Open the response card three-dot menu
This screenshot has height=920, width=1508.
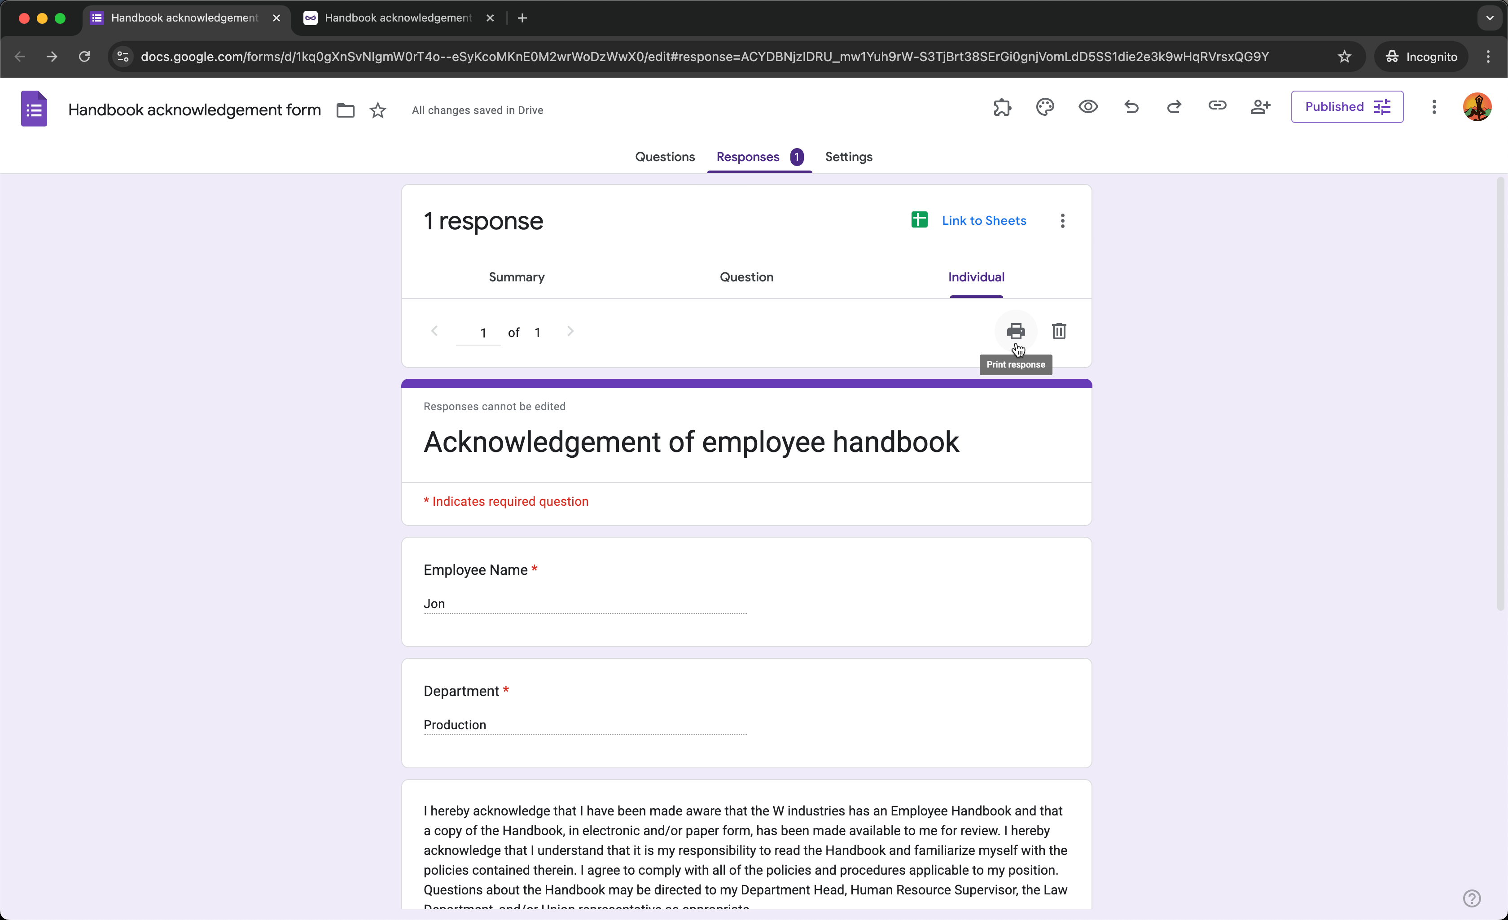(1062, 220)
